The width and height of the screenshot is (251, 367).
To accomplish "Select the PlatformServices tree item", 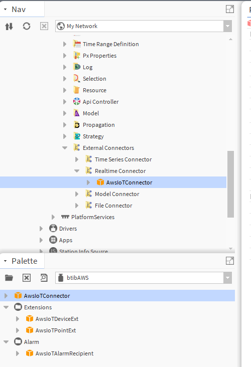I will pos(93,217).
